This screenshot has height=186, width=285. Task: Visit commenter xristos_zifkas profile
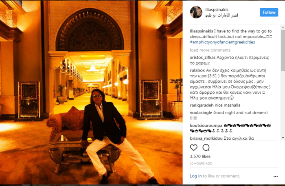click(x=203, y=58)
